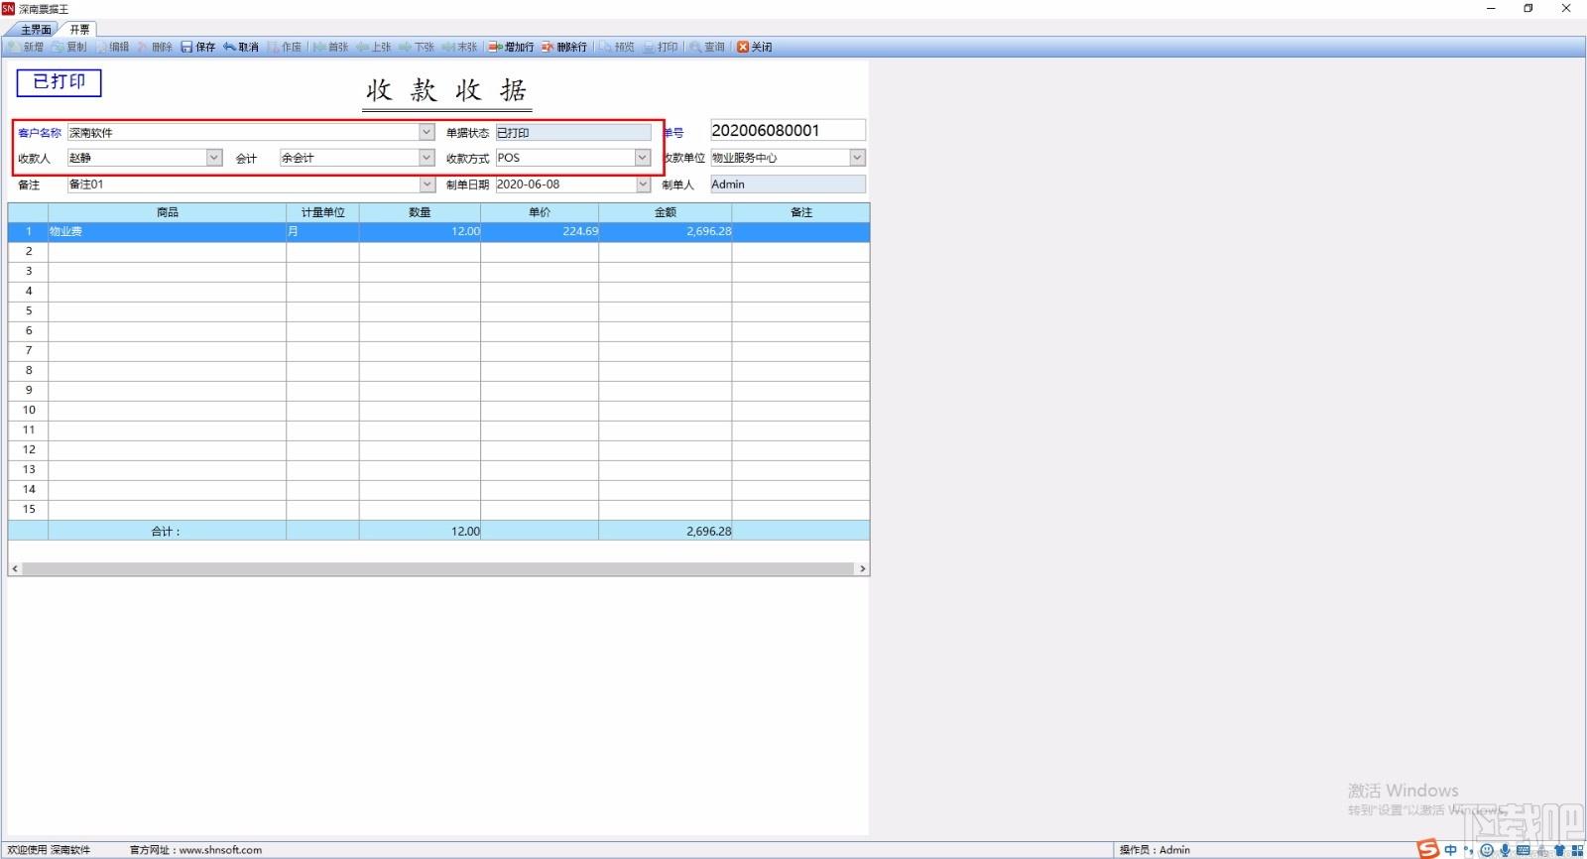Image resolution: width=1587 pixels, height=859 pixels.
Task: Click the 复制 (Copy) toolbar button
Action: click(69, 47)
